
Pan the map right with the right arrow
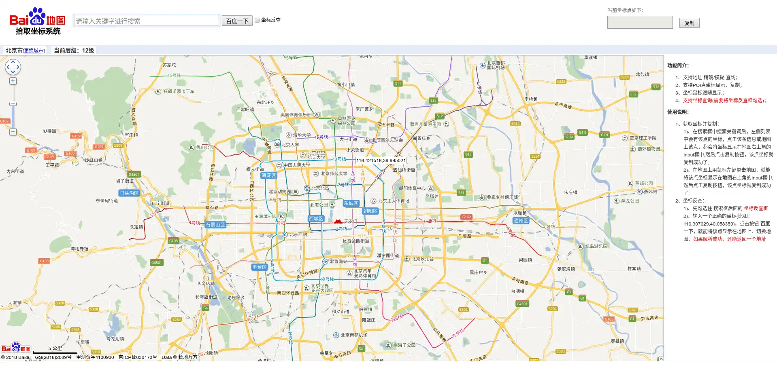pyautogui.click(x=18, y=67)
